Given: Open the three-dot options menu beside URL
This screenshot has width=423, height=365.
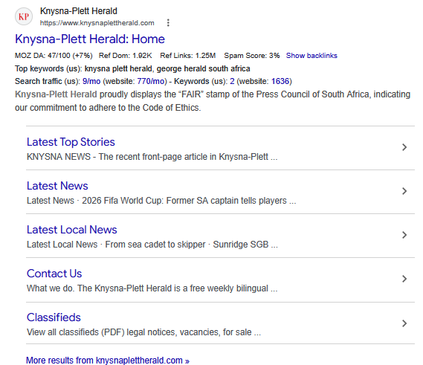Looking at the screenshot, I should click(x=168, y=22).
